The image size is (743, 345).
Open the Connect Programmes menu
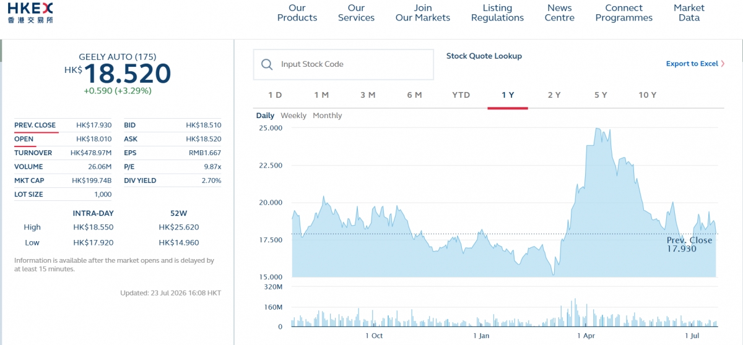(x=624, y=13)
